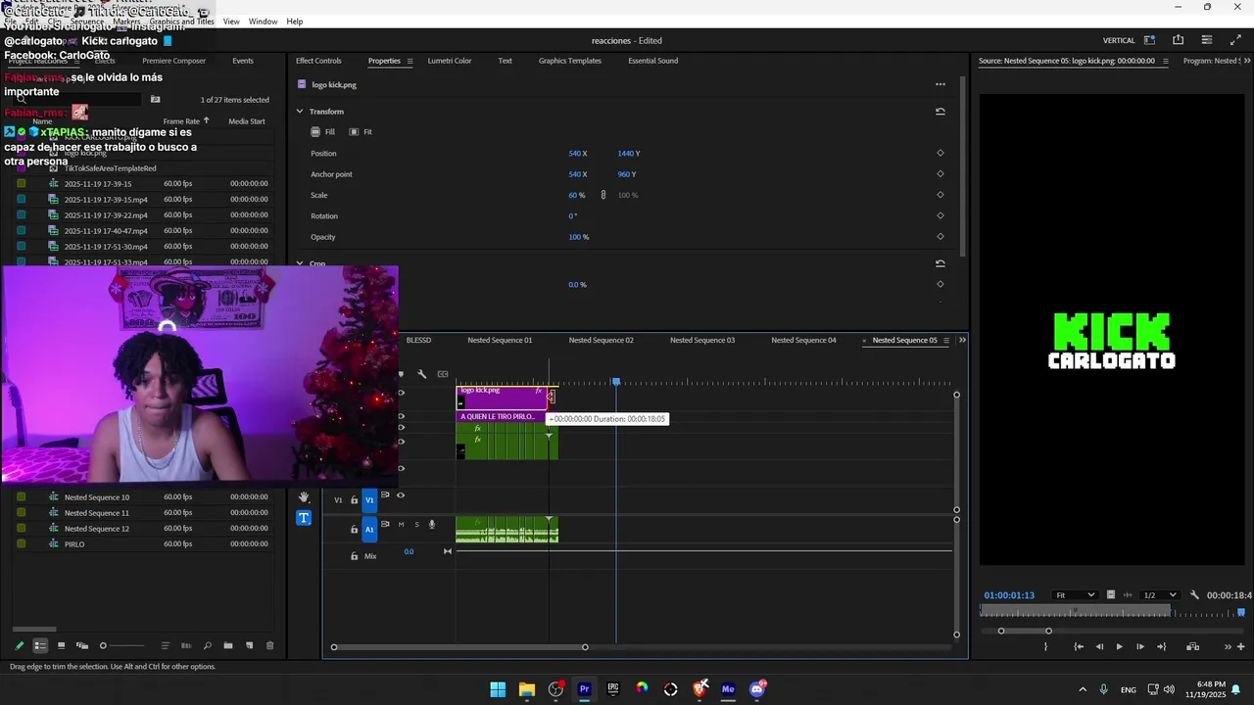Open the Windows Start menu
Image resolution: width=1254 pixels, height=705 pixels.
pyautogui.click(x=498, y=689)
